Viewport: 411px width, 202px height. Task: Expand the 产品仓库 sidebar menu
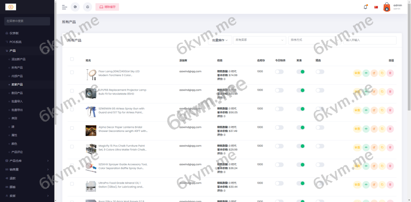tap(27, 161)
